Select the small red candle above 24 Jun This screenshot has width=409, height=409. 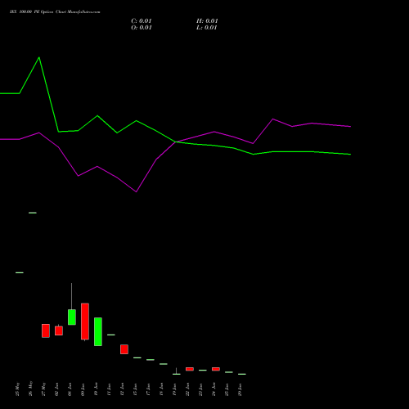[216, 369]
